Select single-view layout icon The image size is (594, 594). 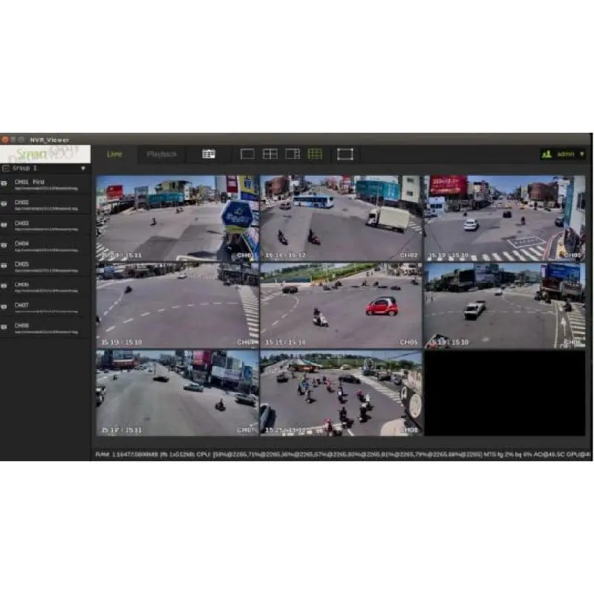247,154
